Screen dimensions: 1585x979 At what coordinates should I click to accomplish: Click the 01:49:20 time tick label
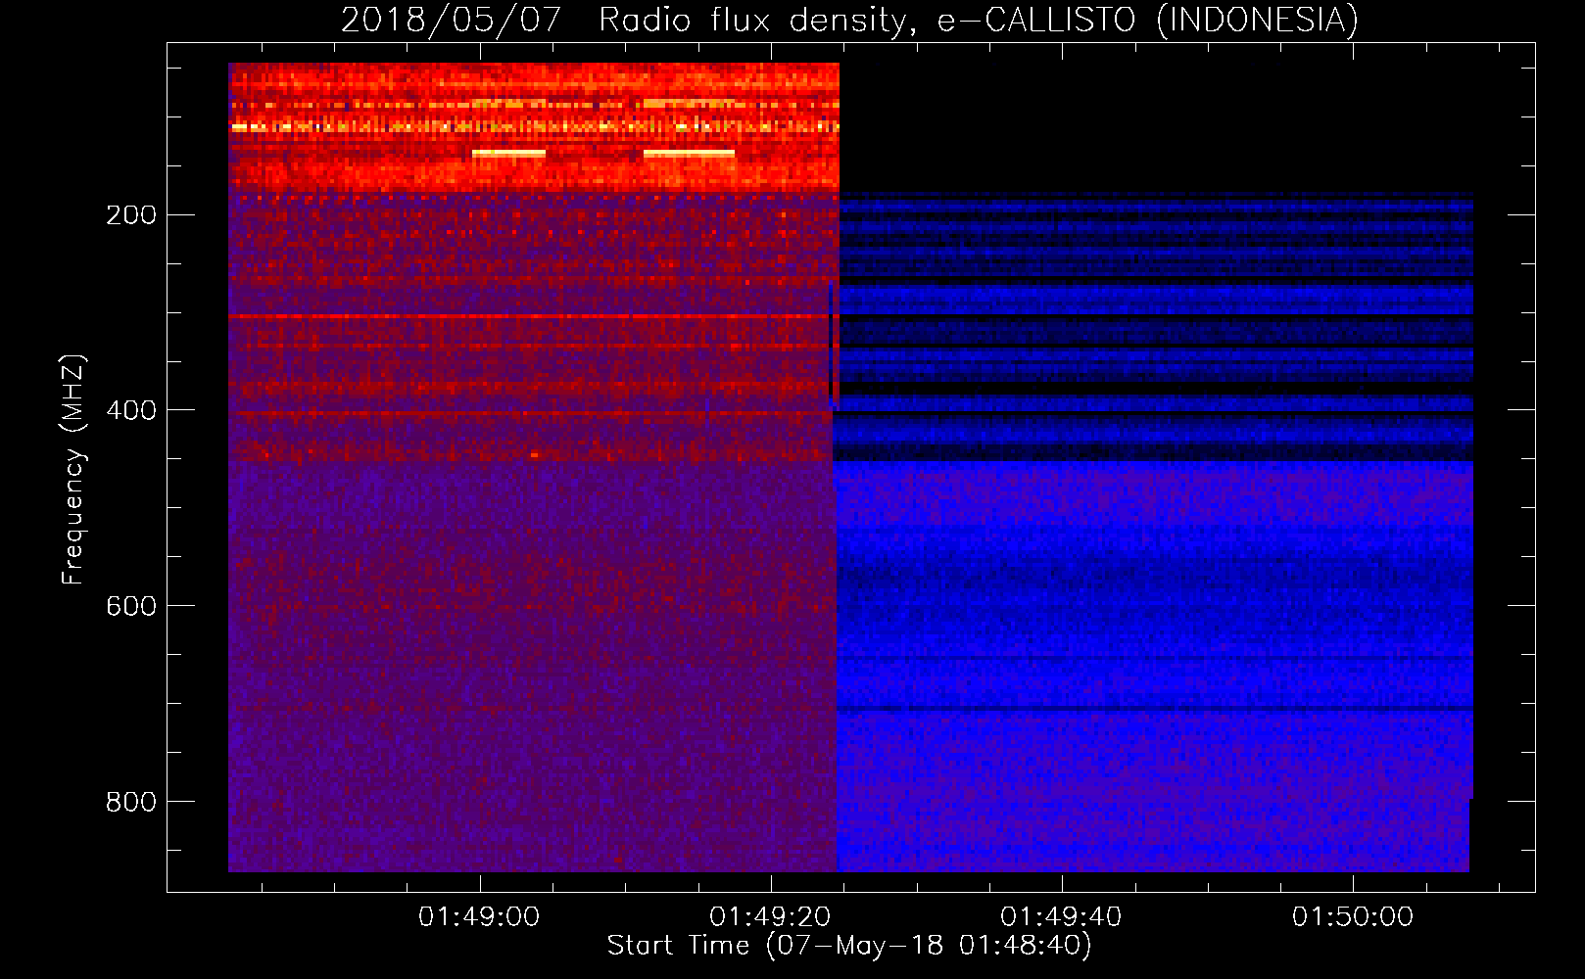(770, 917)
